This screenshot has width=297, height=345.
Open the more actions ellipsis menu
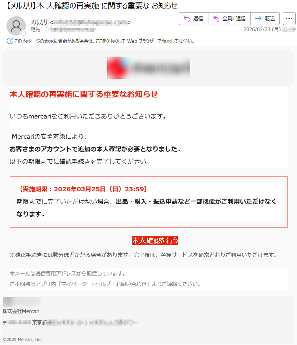(x=289, y=19)
